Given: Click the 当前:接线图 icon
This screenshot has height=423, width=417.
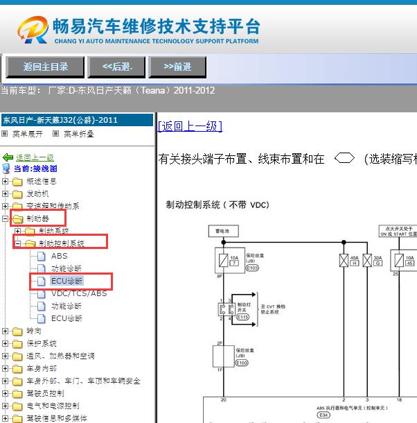Looking at the screenshot, I should click(x=6, y=169).
